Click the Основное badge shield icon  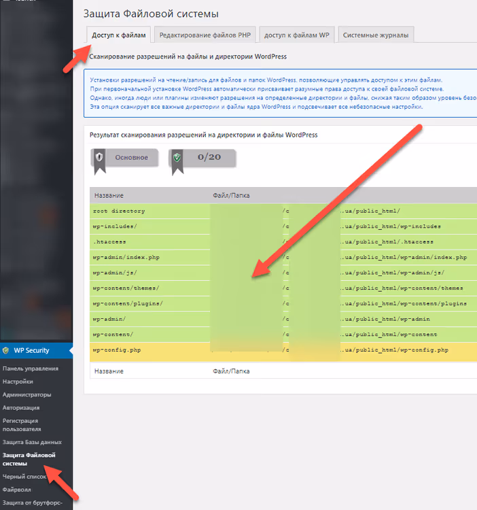99,158
